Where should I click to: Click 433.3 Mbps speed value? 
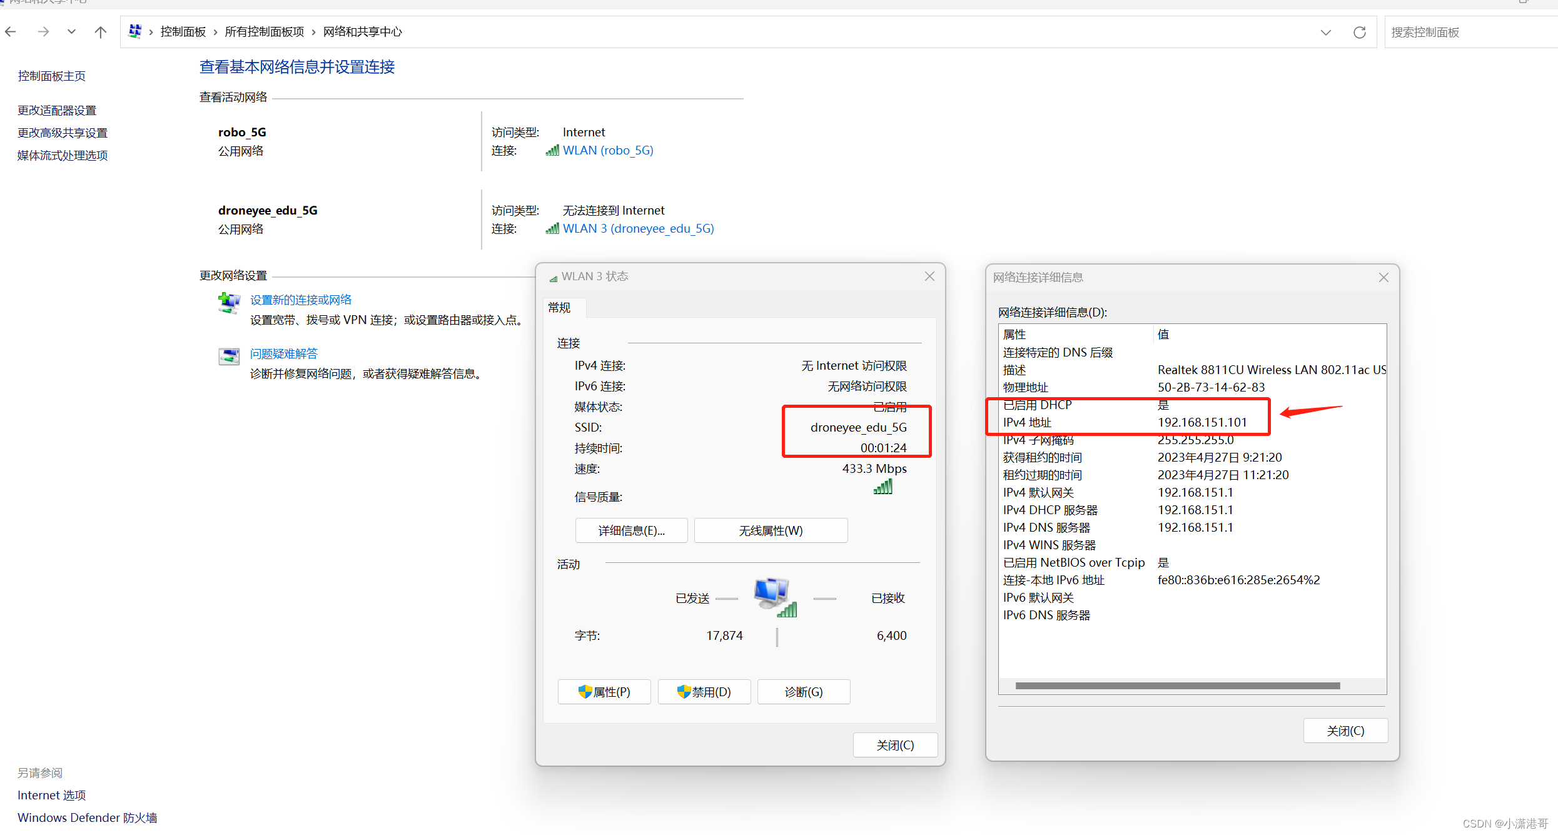pos(874,468)
